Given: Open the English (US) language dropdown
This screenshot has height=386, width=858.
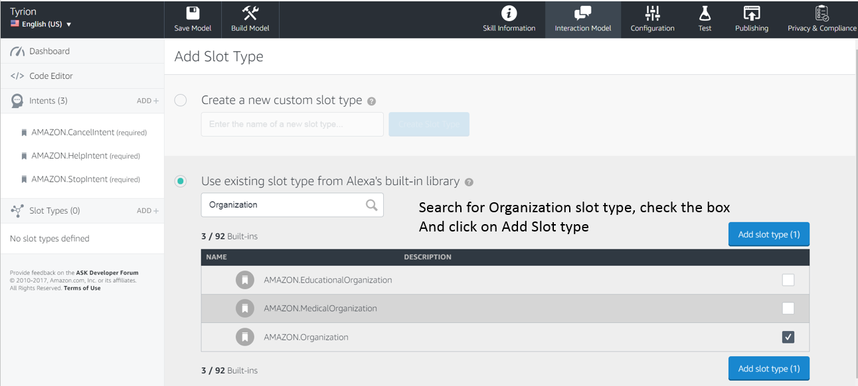Looking at the screenshot, I should coord(41,24).
